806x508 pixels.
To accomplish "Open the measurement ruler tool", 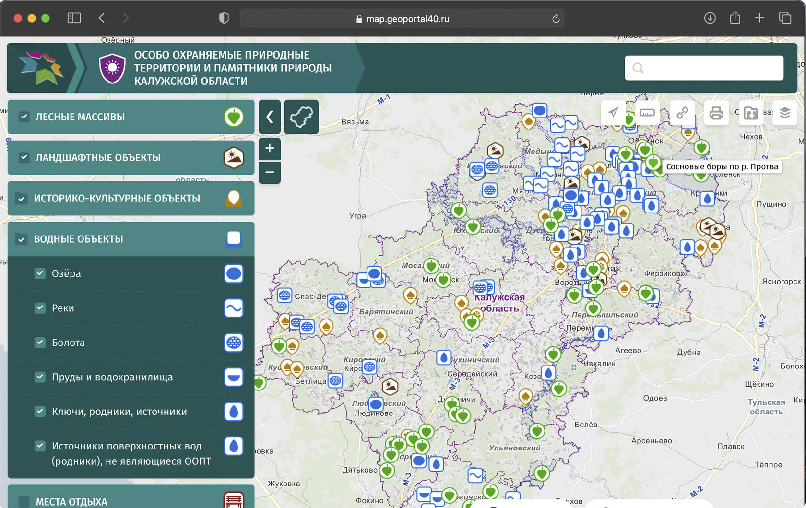I will point(647,113).
